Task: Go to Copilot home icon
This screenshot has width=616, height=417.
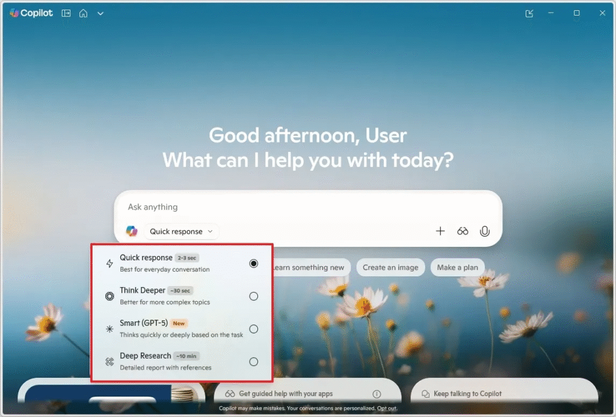Action: pos(84,13)
